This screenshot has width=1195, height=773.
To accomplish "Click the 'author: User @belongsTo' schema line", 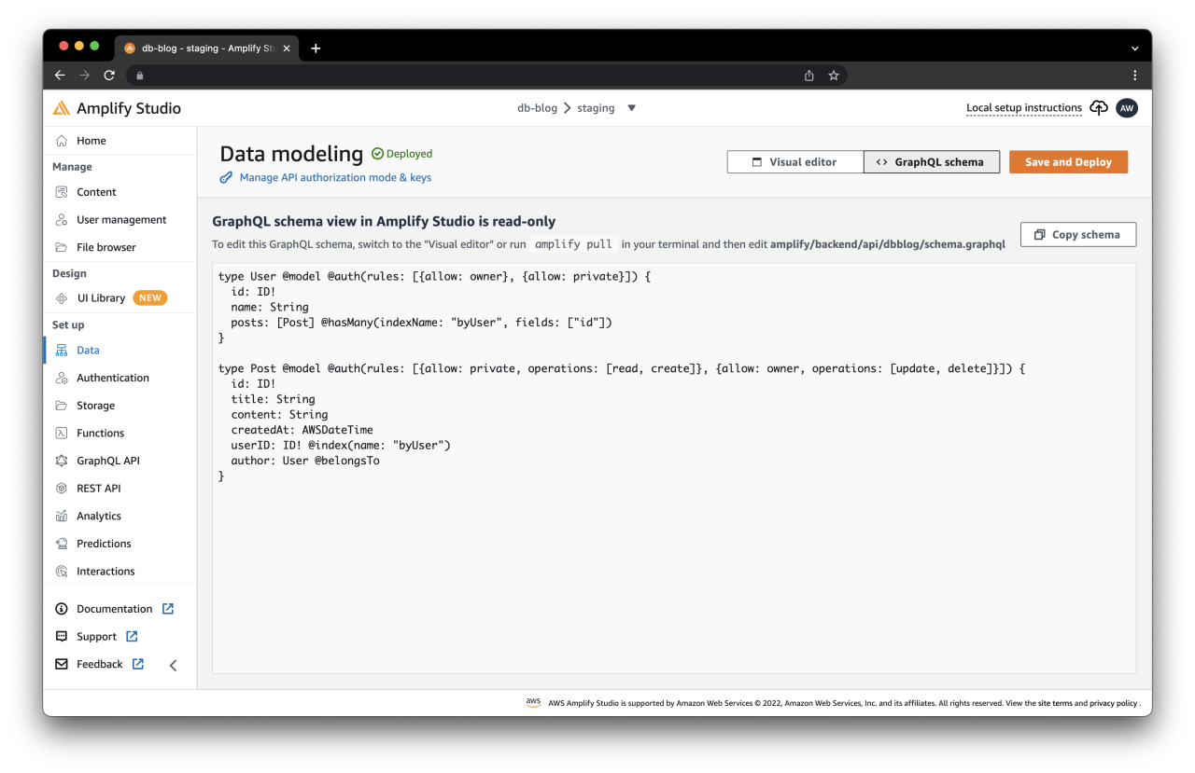I will click(305, 461).
